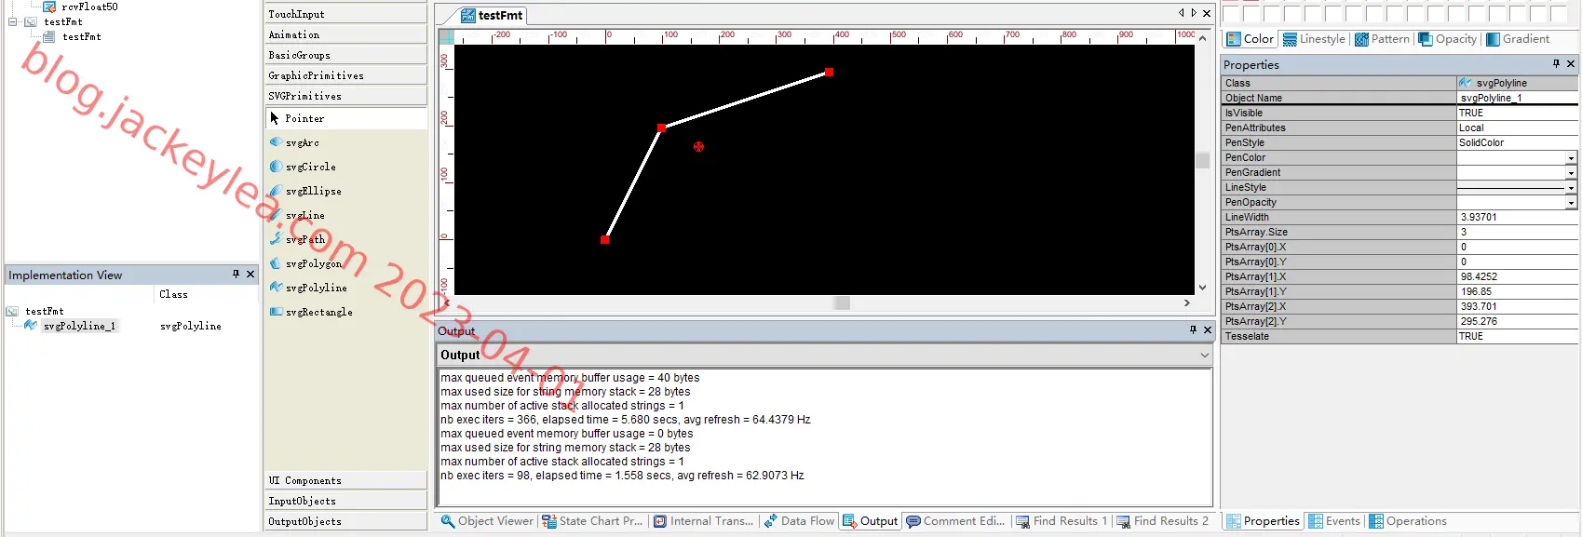1582x537 pixels.
Task: Switch to the Pattern tab
Action: pyautogui.click(x=1382, y=39)
